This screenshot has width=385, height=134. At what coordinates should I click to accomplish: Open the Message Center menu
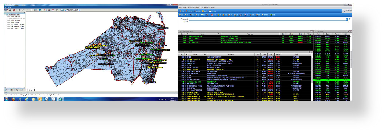click(x=194, y=8)
